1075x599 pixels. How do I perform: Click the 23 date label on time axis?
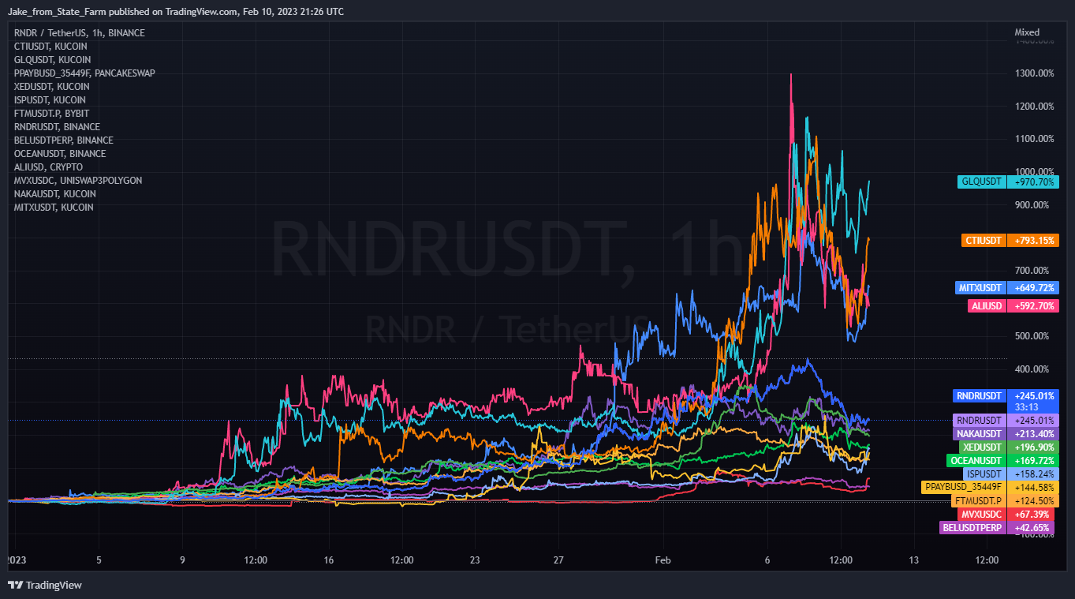coord(475,560)
